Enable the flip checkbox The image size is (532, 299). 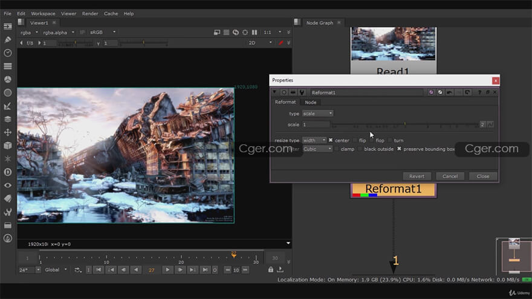pyautogui.click(x=355, y=140)
